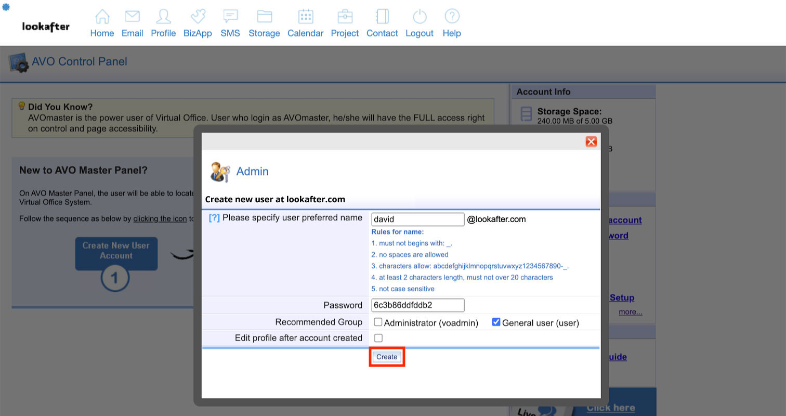Open the Home icon in navigation

[x=102, y=17]
